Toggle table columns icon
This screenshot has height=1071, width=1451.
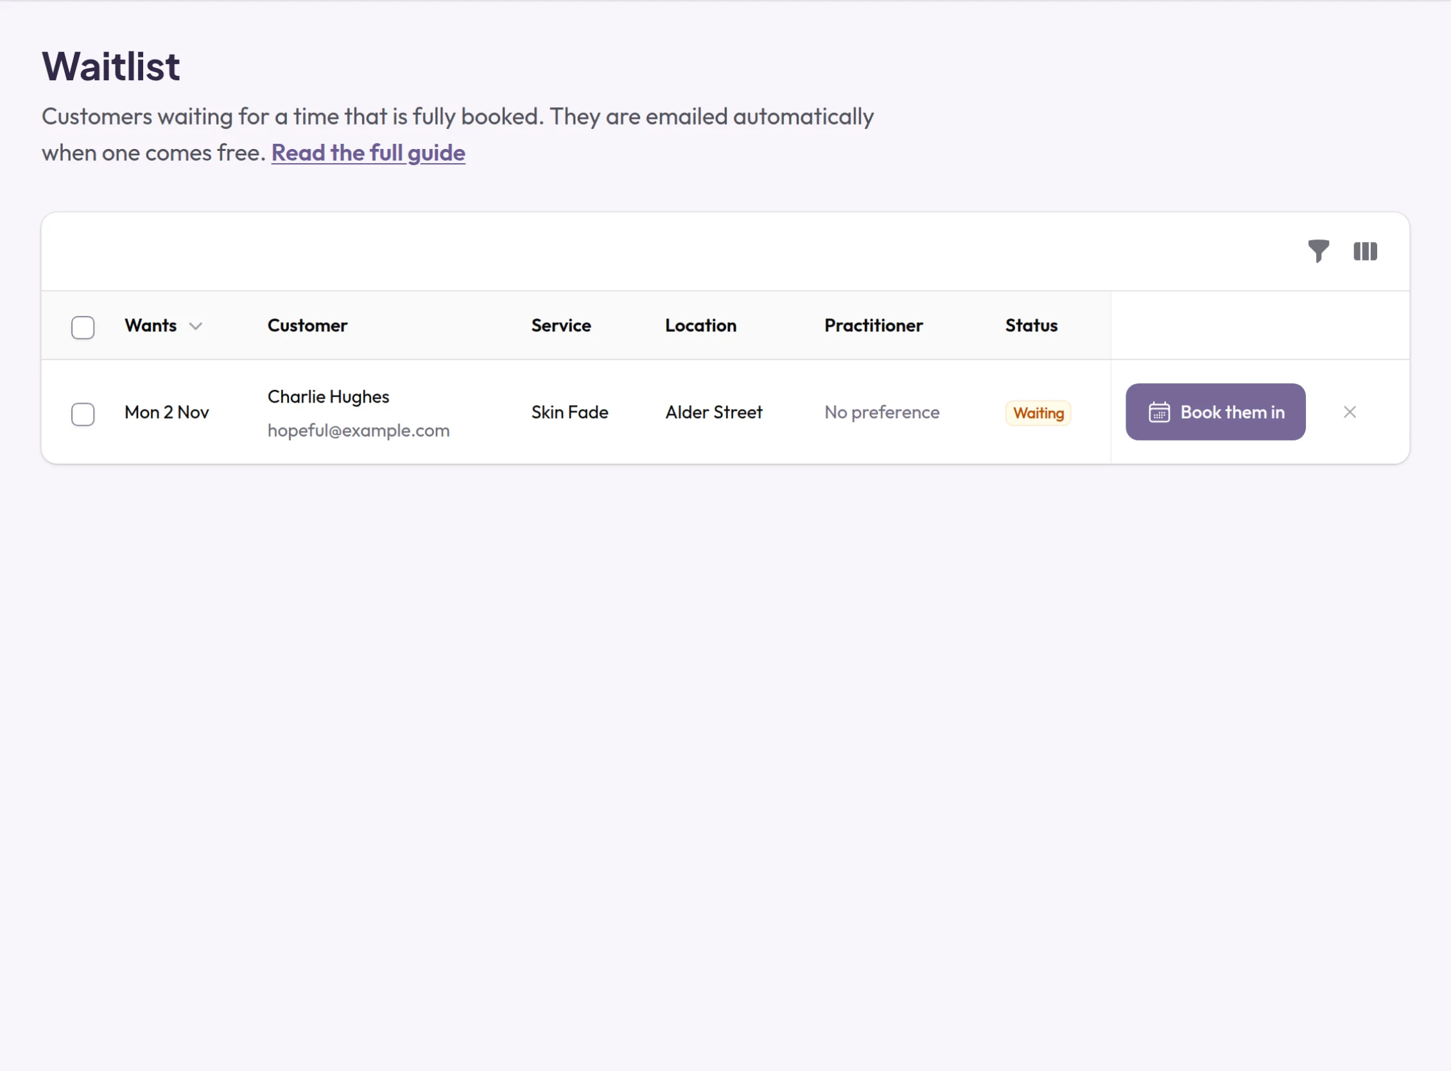tap(1365, 251)
